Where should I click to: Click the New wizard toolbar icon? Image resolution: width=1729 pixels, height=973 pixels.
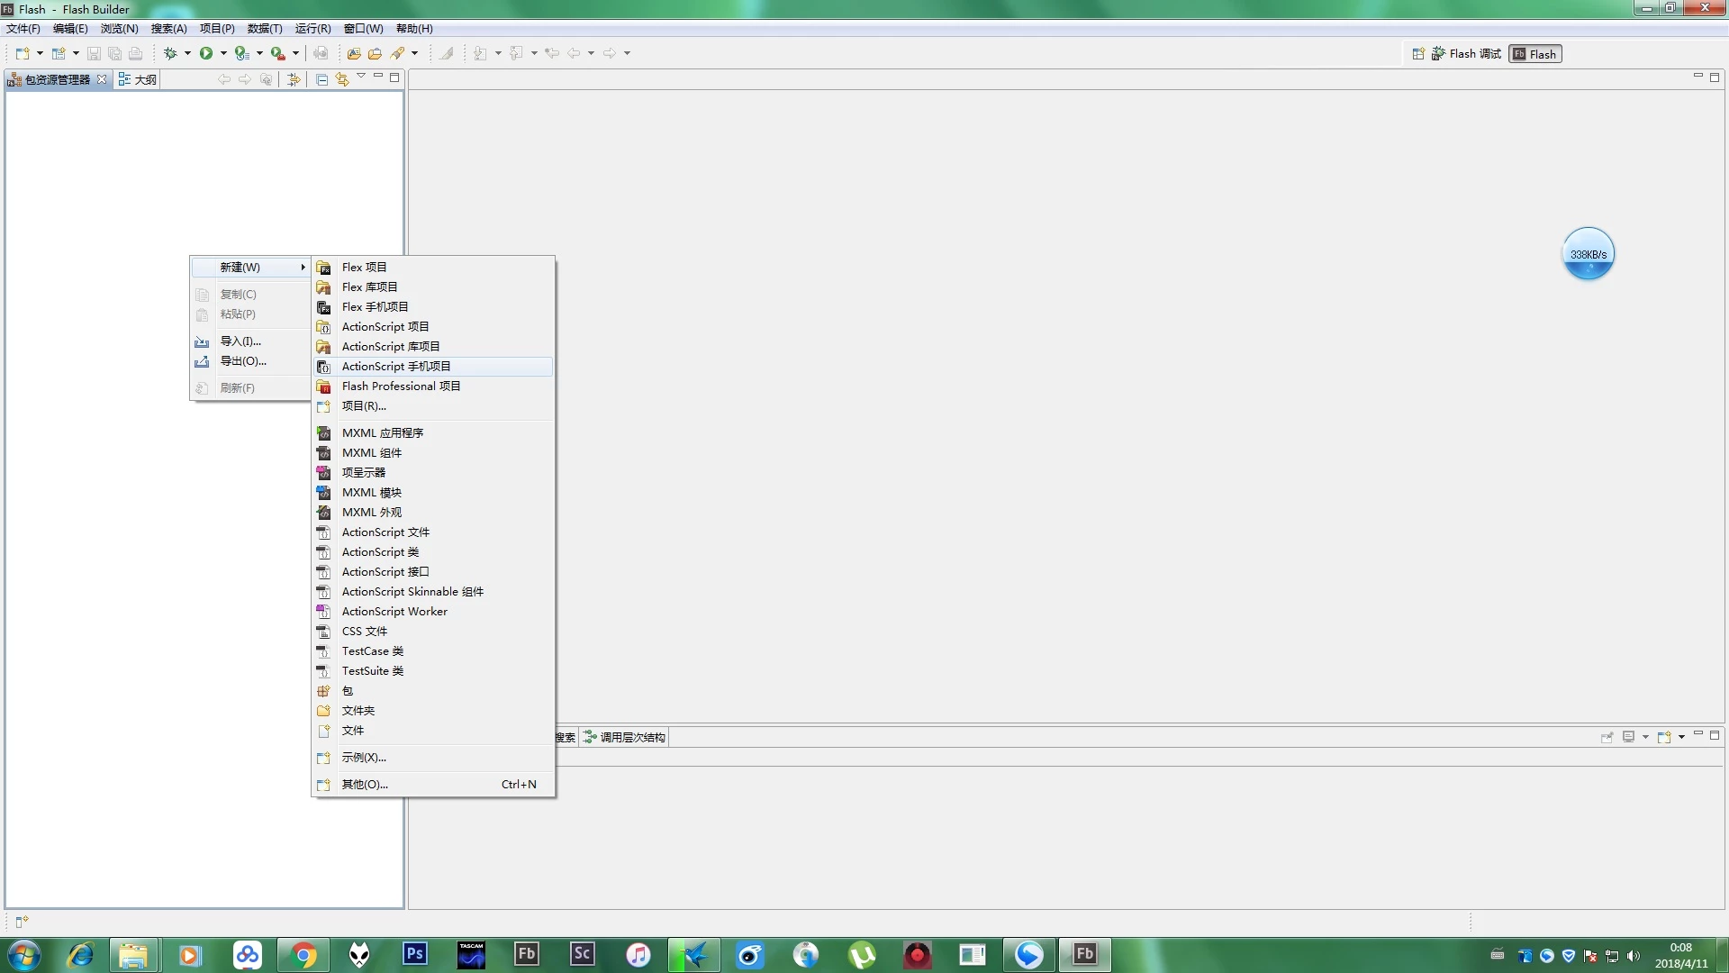23,53
